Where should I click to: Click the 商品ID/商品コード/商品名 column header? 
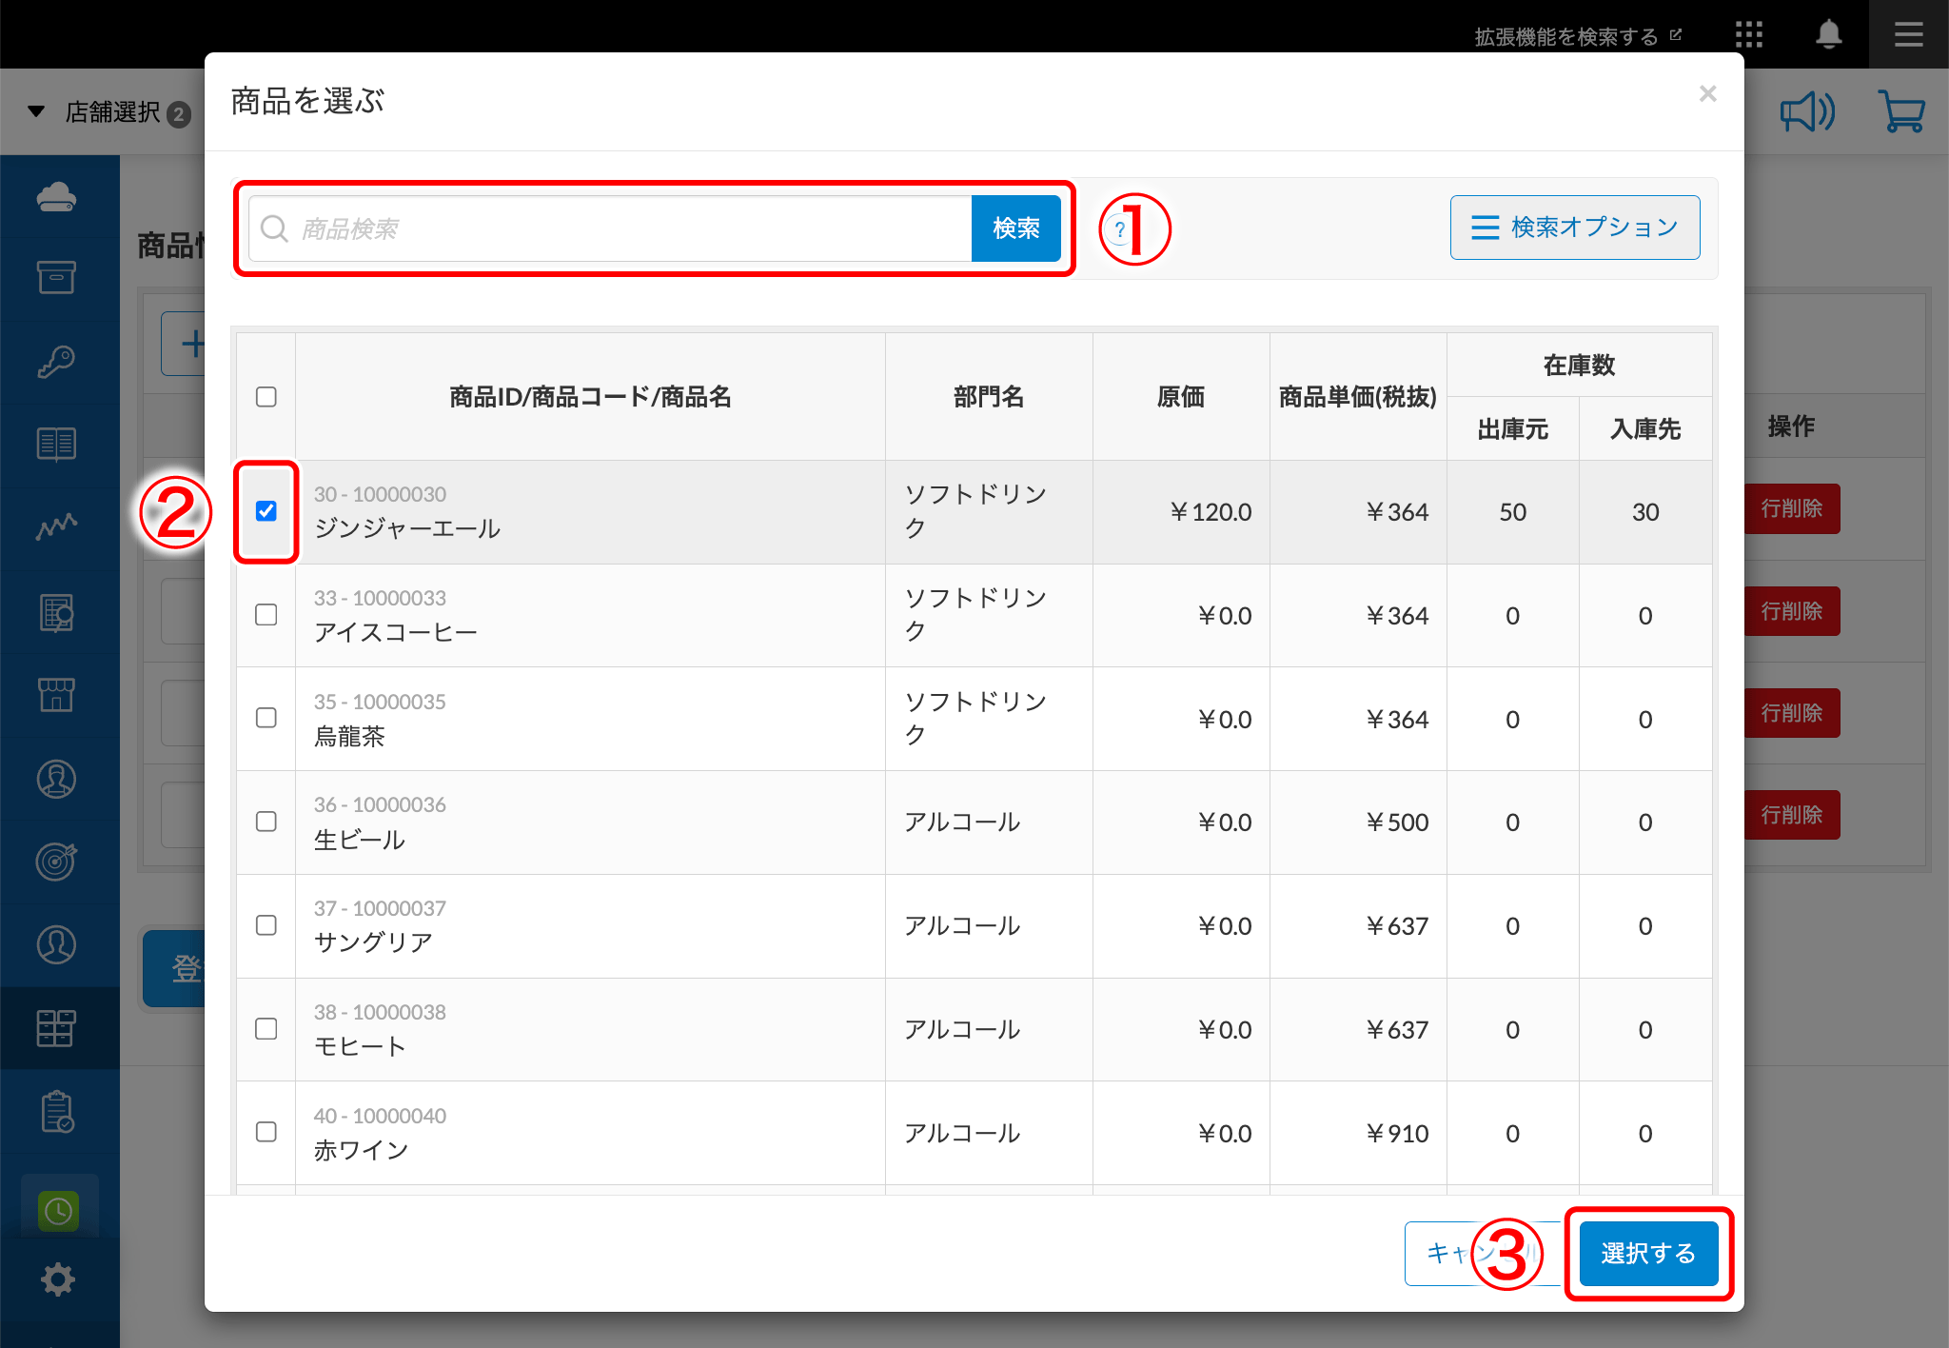tap(590, 397)
